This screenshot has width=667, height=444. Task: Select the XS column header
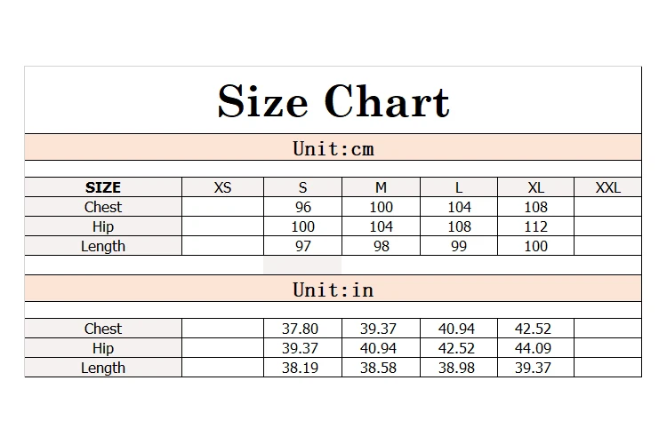[223, 187]
